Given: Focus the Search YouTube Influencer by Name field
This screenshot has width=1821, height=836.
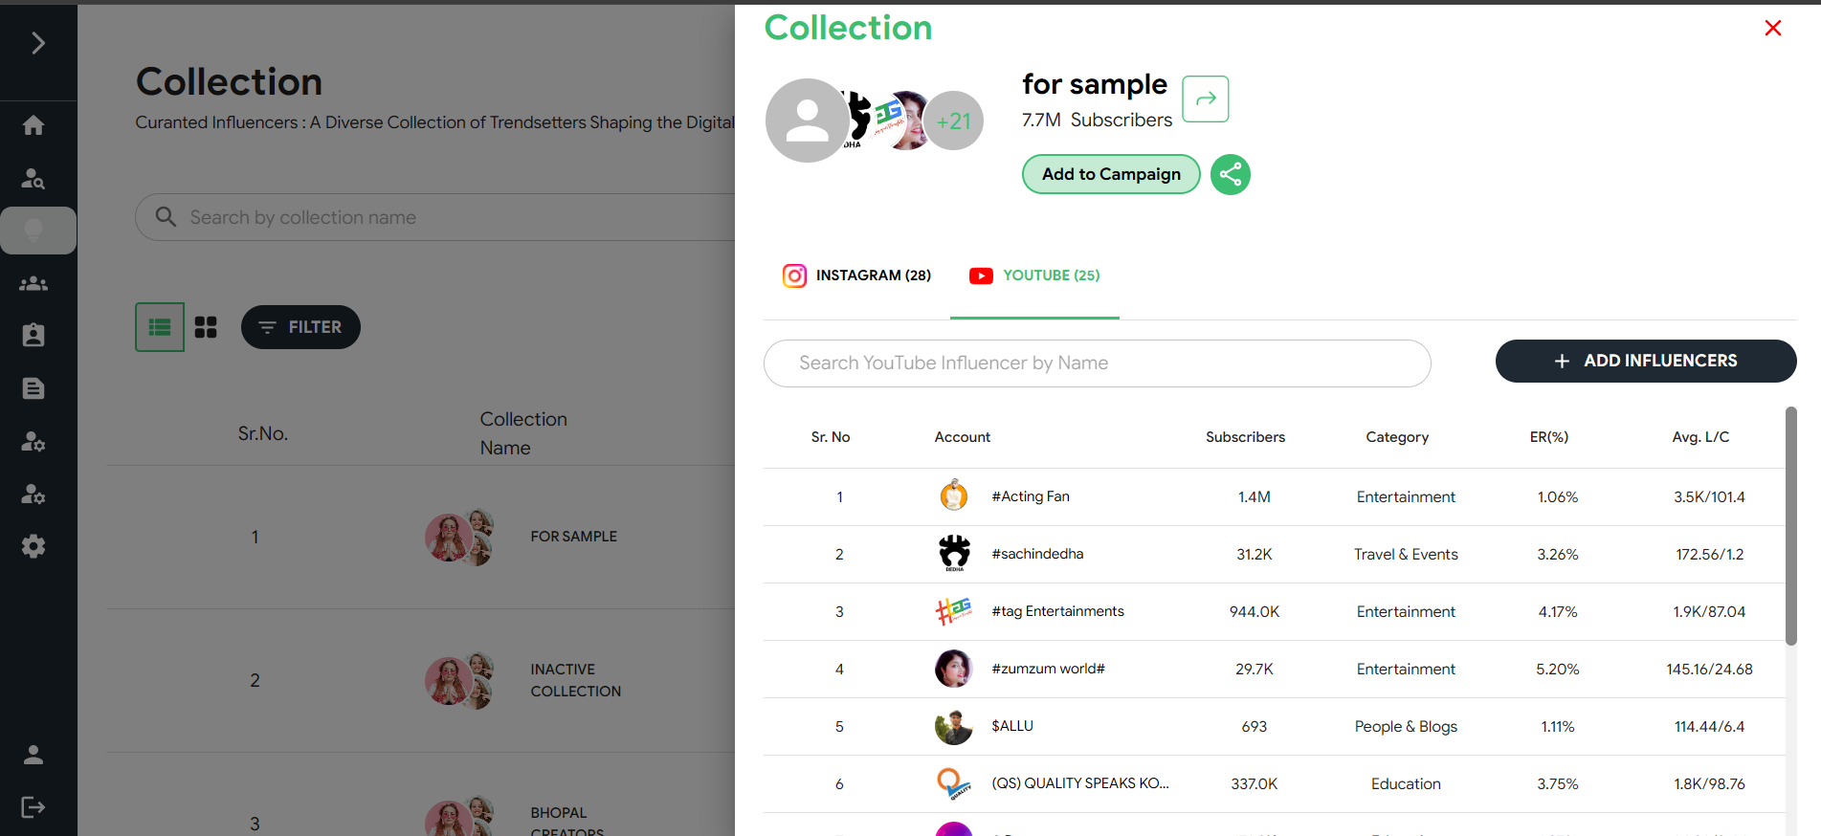Looking at the screenshot, I should [1097, 363].
